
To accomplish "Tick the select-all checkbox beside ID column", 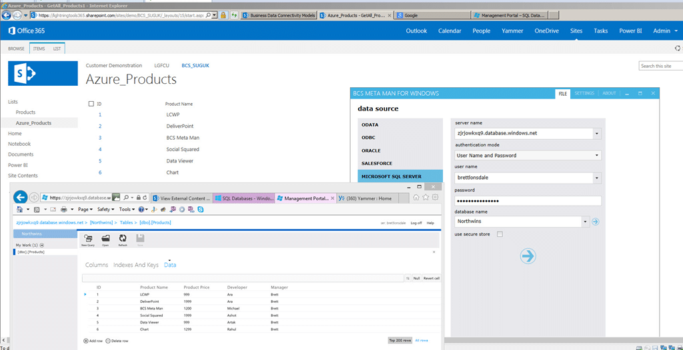I will (91, 104).
